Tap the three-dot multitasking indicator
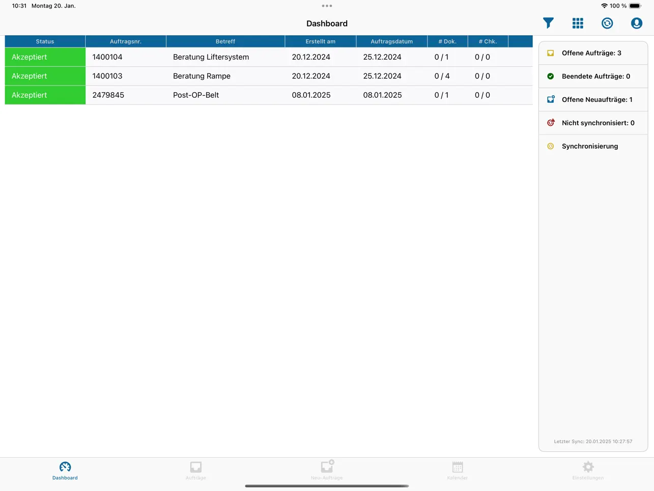This screenshot has width=654, height=491. tap(327, 6)
